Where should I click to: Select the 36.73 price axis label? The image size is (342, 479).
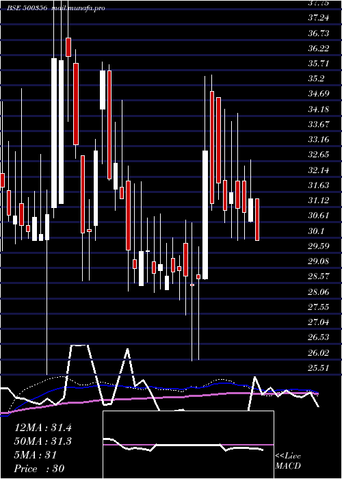tap(319, 33)
